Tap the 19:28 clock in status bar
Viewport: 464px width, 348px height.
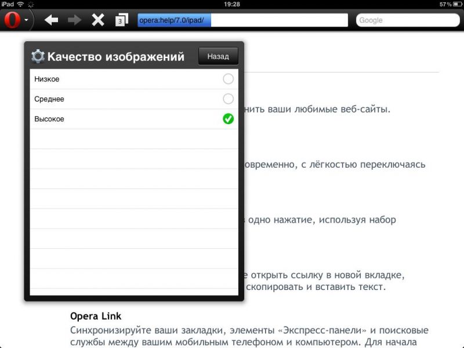(x=231, y=4)
